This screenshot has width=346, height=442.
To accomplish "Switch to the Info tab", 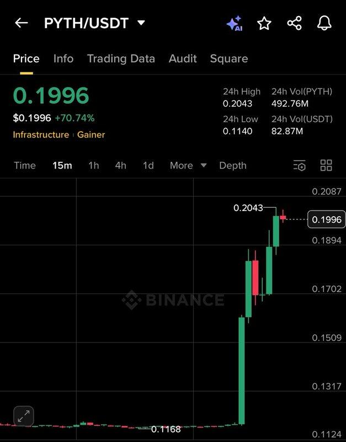I will [63, 59].
